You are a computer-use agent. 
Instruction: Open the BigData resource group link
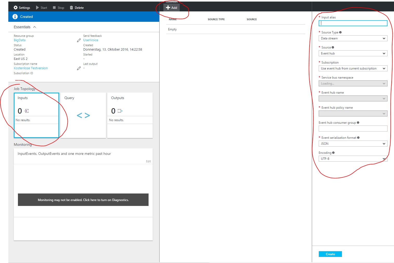click(x=19, y=40)
